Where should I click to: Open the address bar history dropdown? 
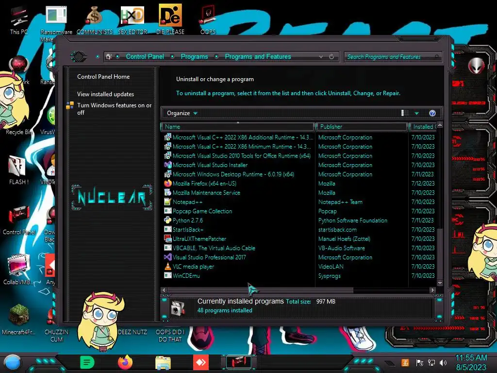click(321, 57)
